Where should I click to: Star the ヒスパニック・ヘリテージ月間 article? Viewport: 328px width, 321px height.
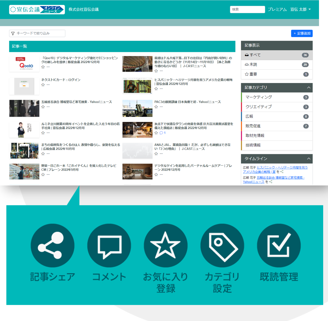[x=156, y=89]
